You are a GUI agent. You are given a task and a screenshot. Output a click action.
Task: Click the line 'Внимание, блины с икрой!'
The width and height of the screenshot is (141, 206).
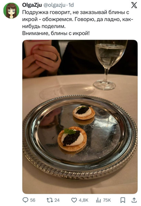56,33
